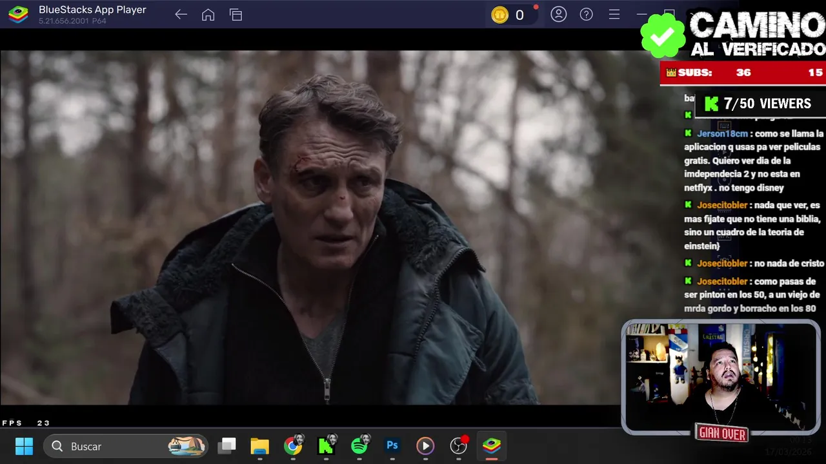Viewport: 826px width, 464px height.
Task: Switch to Google Chrome on the taskbar
Action: tap(293, 446)
